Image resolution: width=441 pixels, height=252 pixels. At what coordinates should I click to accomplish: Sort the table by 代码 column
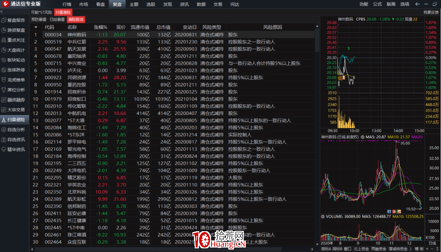49,27
